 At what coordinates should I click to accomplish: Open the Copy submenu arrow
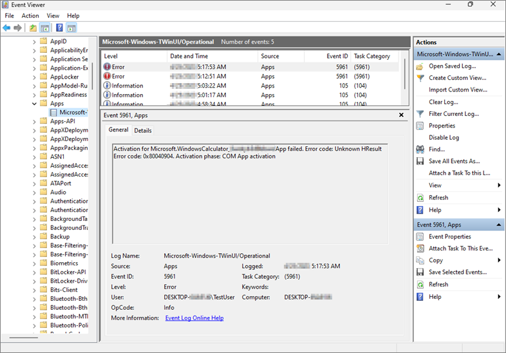[x=499, y=260]
